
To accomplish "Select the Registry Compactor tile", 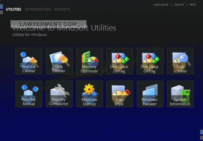I will [59, 94].
